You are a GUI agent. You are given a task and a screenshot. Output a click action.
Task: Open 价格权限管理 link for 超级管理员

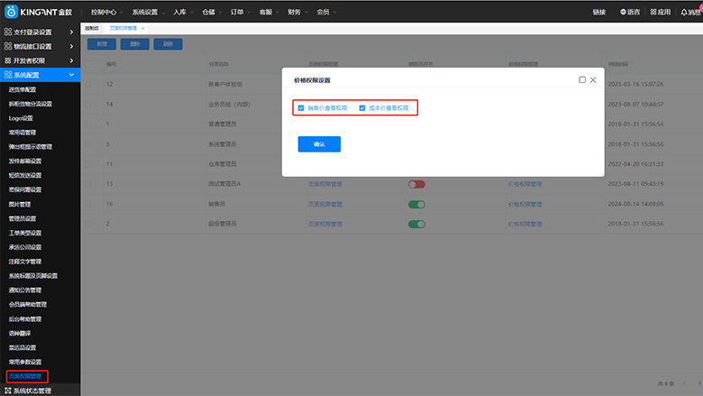(x=525, y=224)
